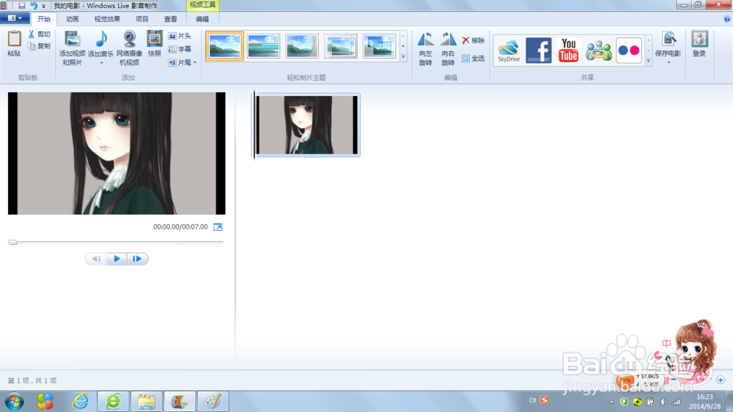733x412 pixels.
Task: Share to Windows Live Groups icon
Action: click(598, 51)
